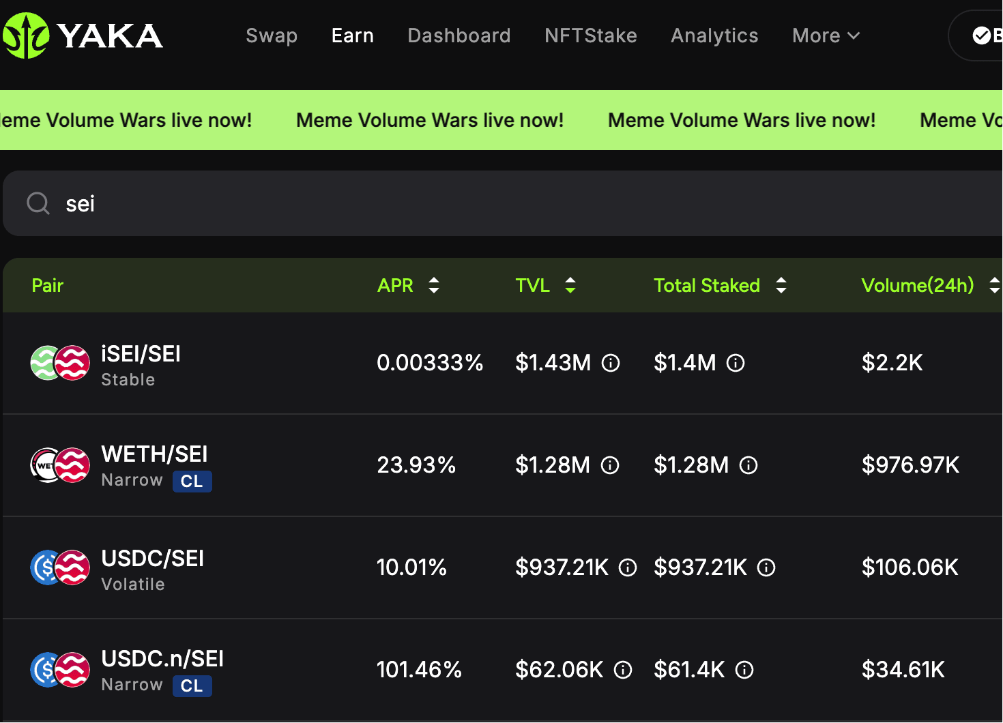
Task: Click the $937.21K TVL value
Action: pyautogui.click(x=562, y=567)
